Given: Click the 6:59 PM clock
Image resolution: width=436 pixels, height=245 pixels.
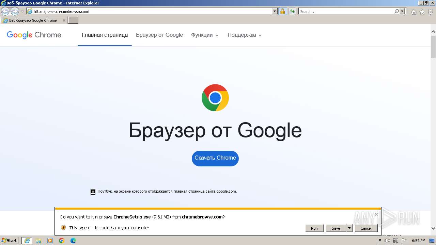Looking at the screenshot, I should (418, 241).
